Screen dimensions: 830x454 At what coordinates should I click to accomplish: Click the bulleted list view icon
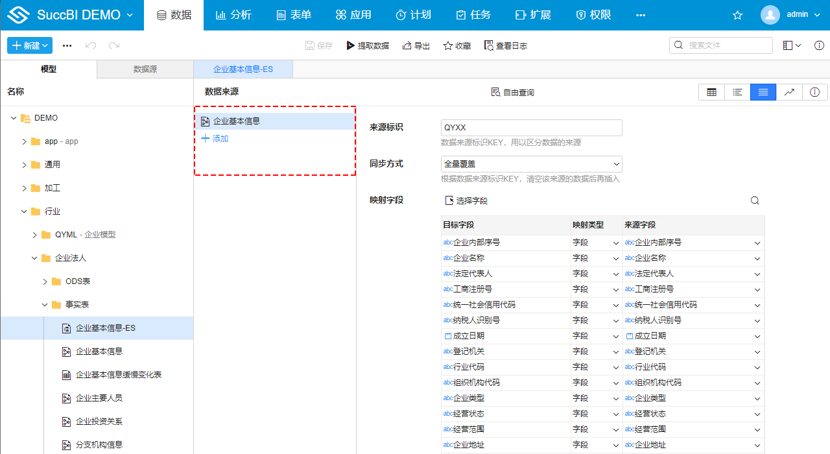coord(737,93)
